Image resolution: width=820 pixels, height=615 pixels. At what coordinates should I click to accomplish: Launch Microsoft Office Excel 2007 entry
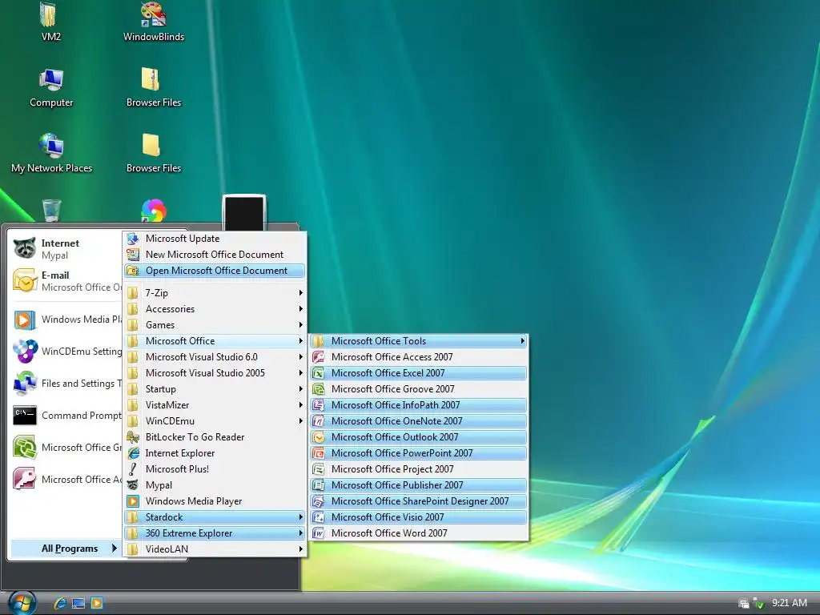pyautogui.click(x=418, y=373)
